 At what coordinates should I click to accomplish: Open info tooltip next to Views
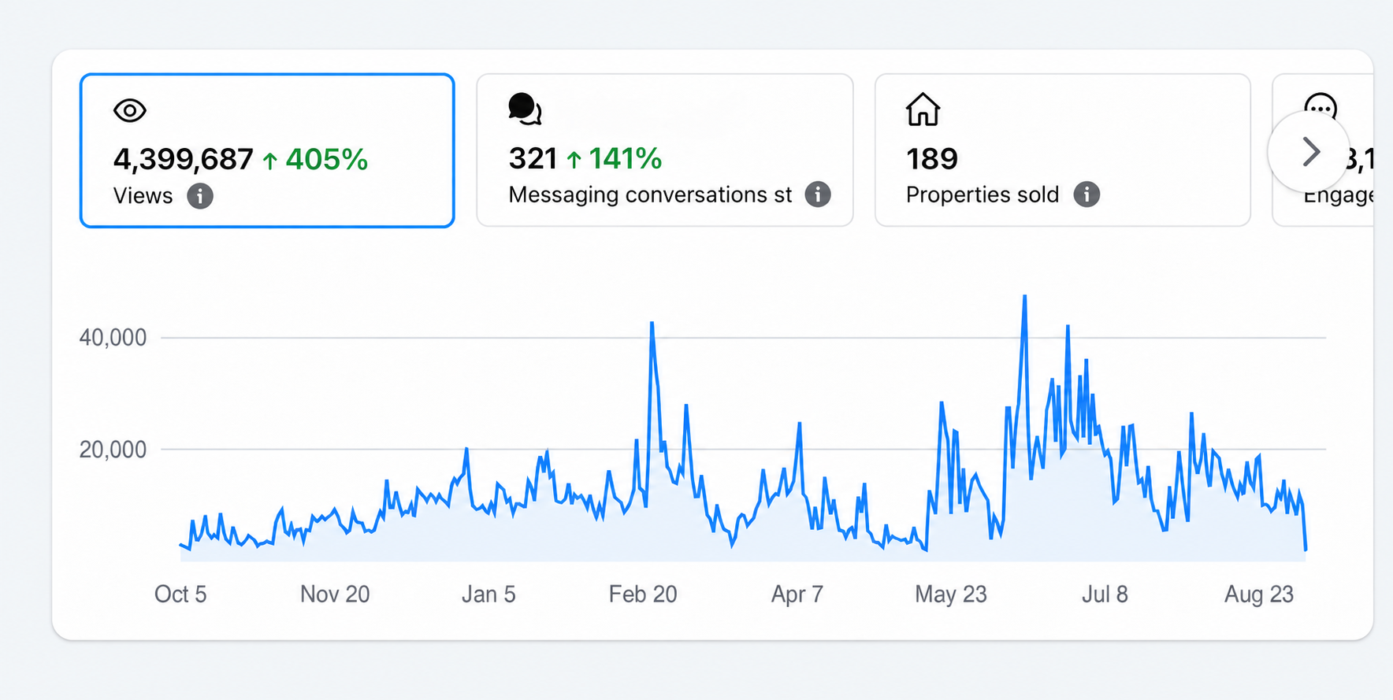[200, 196]
